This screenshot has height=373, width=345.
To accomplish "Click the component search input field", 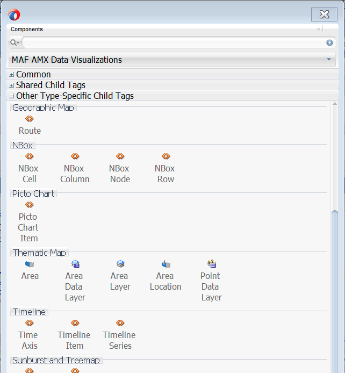I will 174,43.
